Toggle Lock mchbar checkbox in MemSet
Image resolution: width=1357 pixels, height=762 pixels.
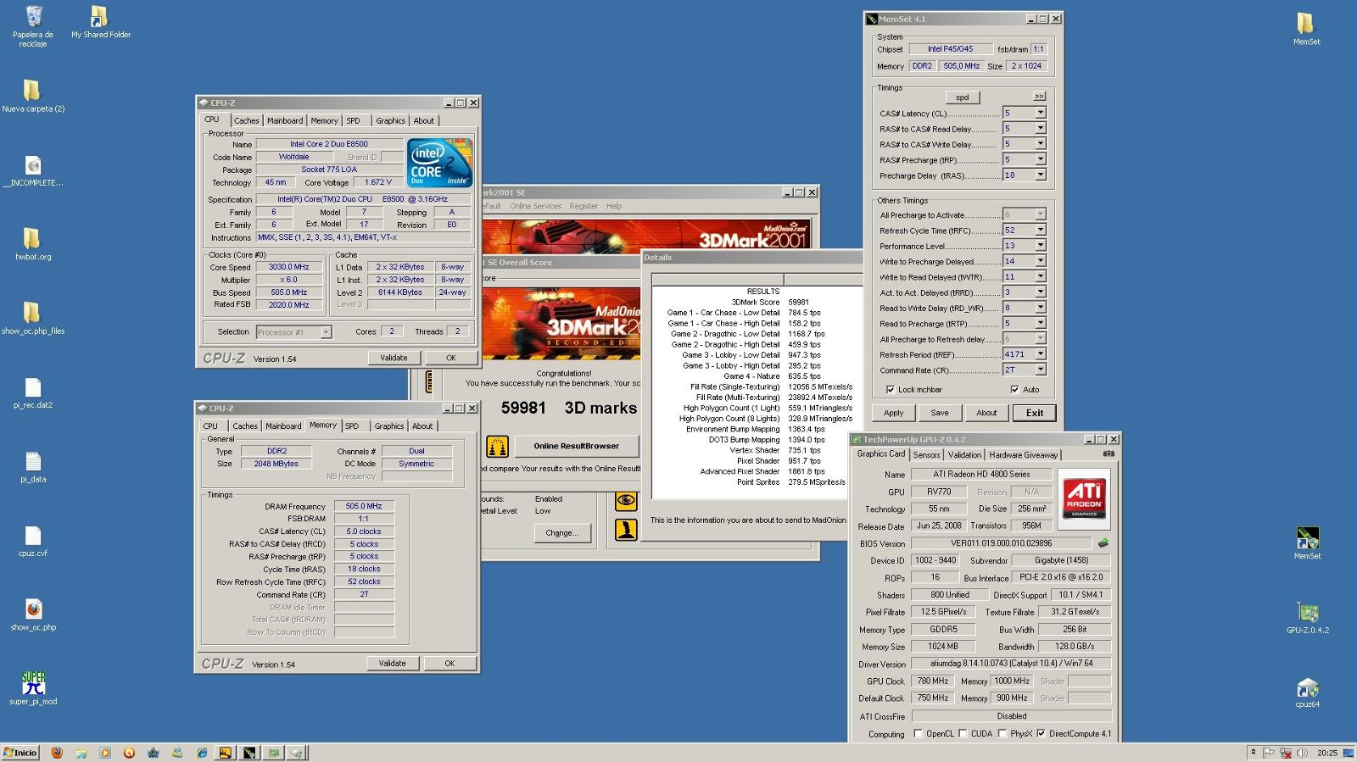click(890, 389)
